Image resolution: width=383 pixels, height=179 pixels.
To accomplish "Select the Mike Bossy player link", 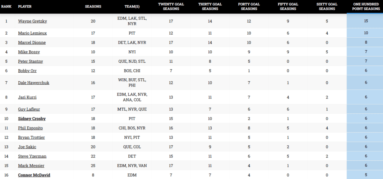I will click(29, 52).
